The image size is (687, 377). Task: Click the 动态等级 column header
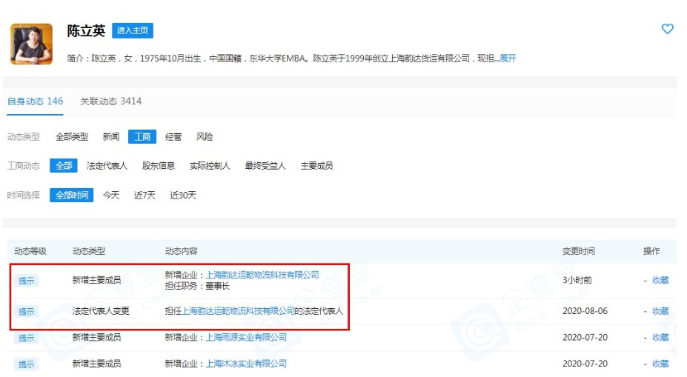[x=30, y=251]
